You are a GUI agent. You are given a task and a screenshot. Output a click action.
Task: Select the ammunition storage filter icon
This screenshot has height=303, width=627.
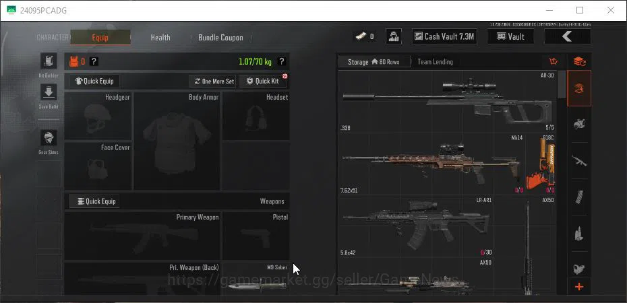pyautogui.click(x=579, y=233)
